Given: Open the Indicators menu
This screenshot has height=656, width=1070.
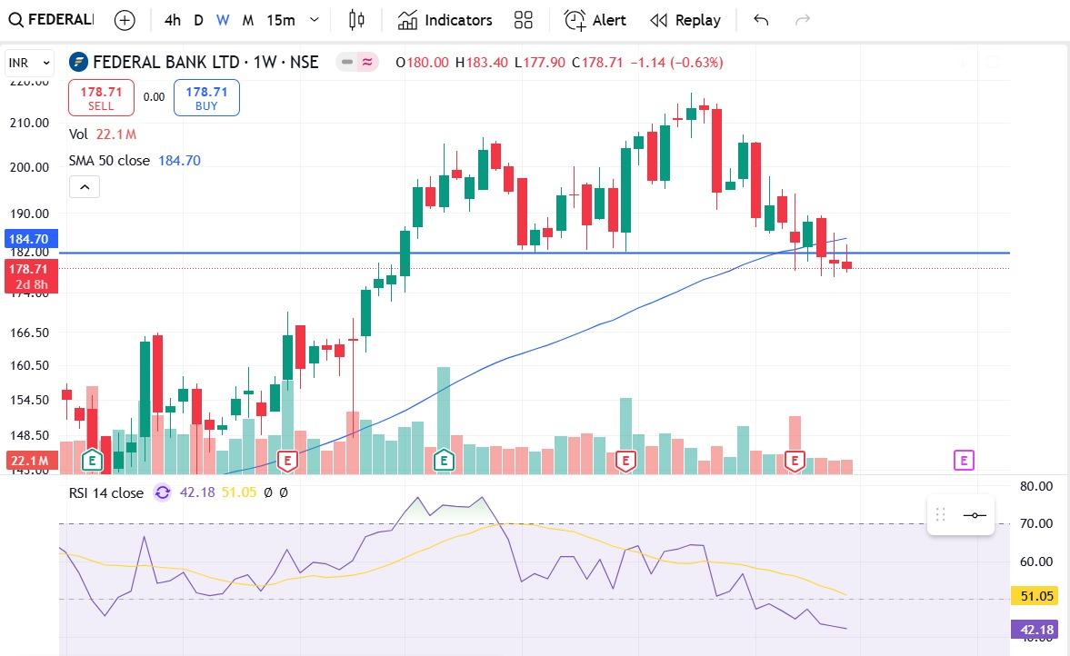Looking at the screenshot, I should point(445,21).
